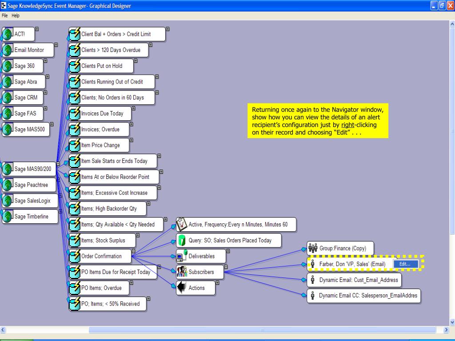455x341 pixels.
Task: Click the lightning event icon for Order Confirmation
Action: point(75,256)
